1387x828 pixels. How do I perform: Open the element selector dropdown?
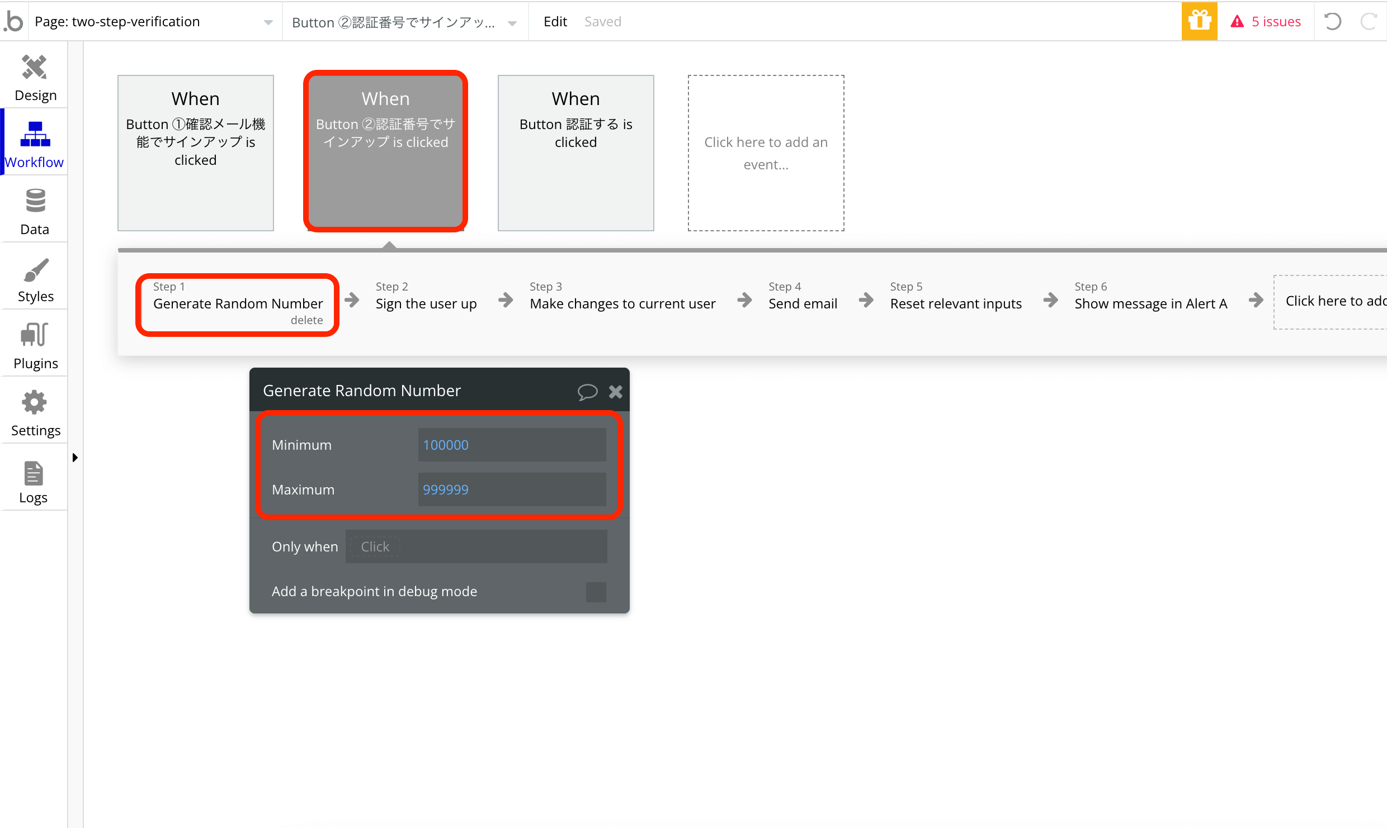[405, 22]
